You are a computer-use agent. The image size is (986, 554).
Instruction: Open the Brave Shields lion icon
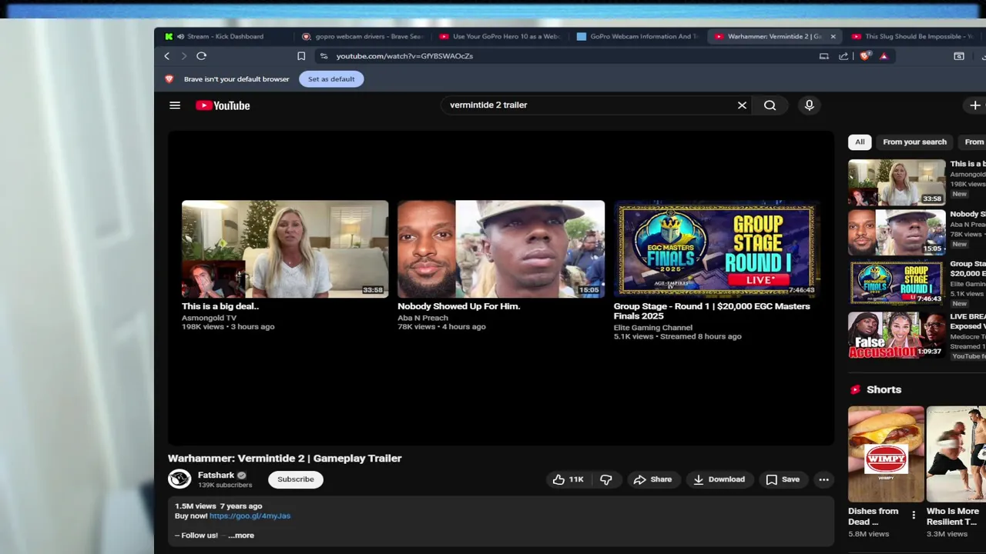click(x=866, y=56)
